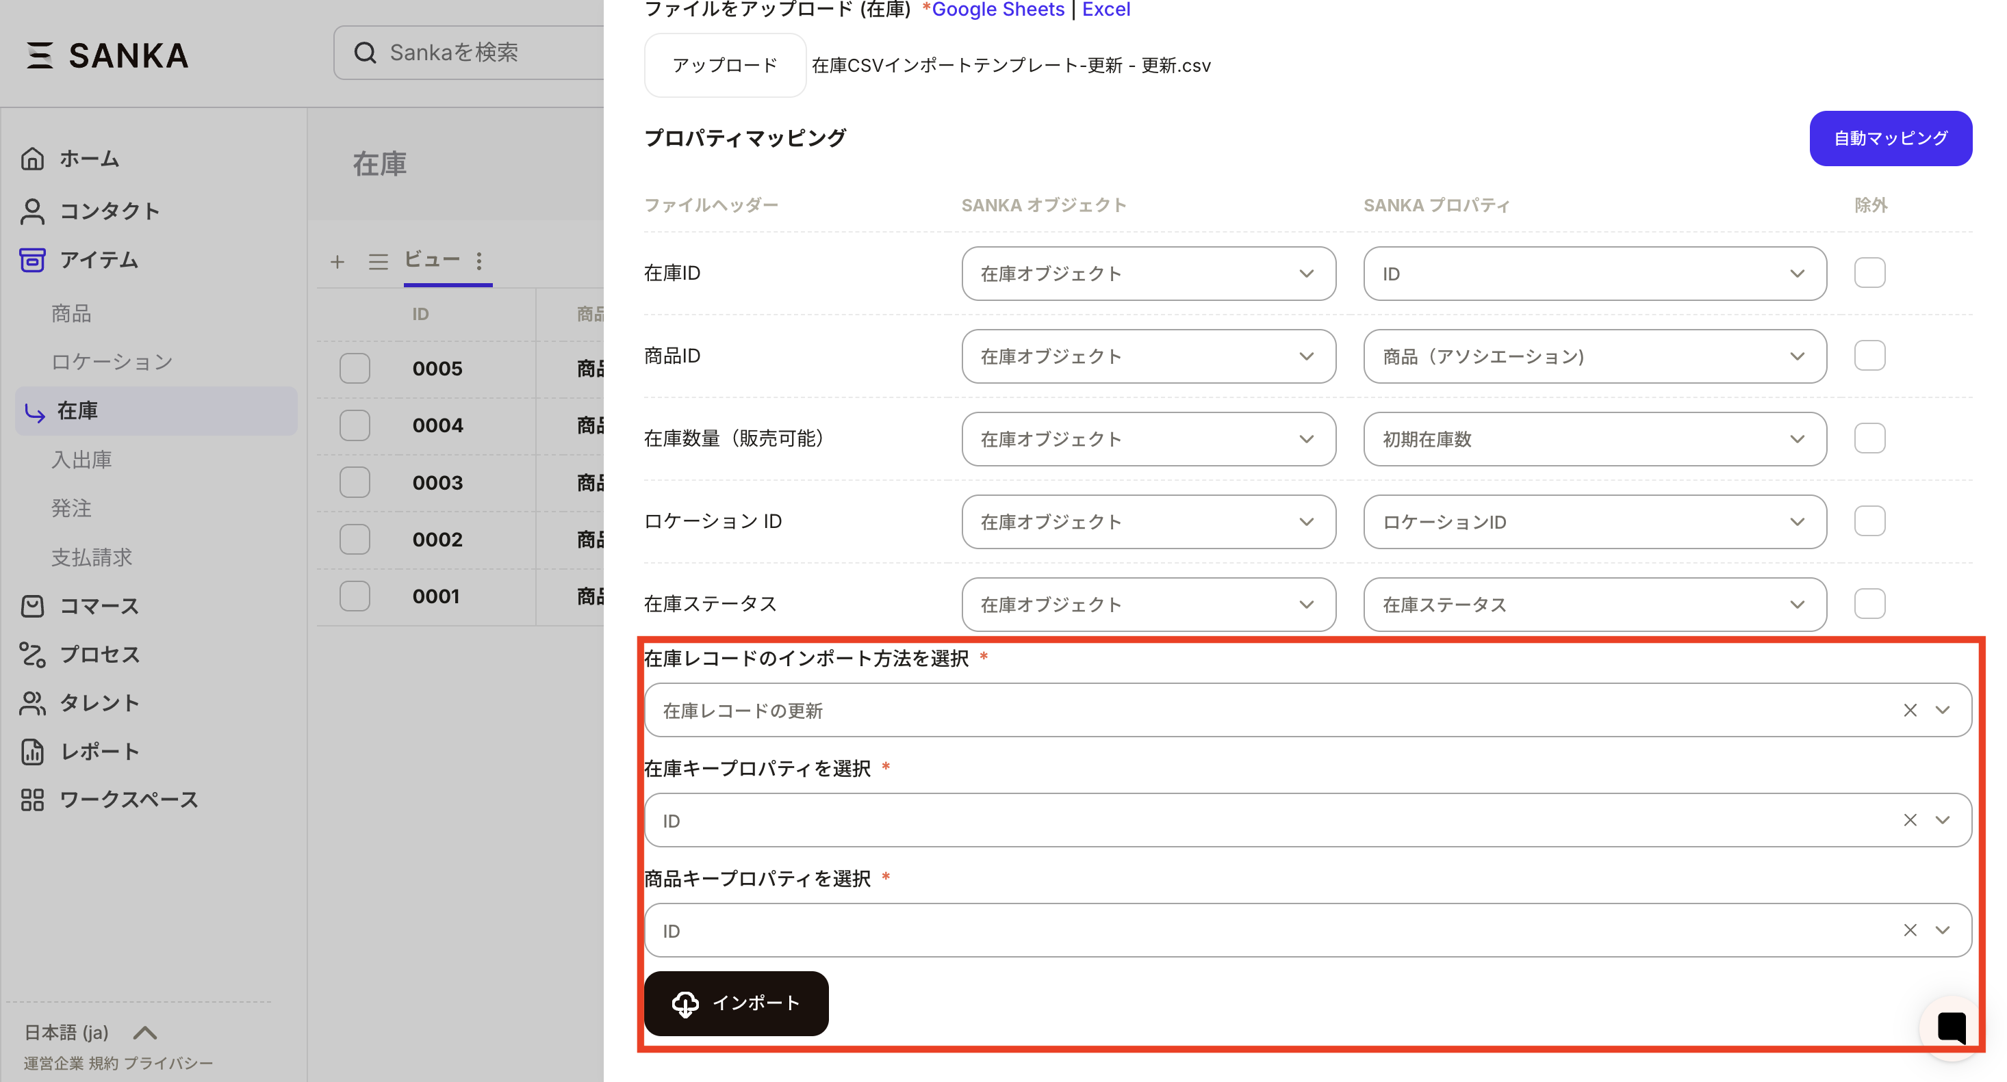Open SANKA property dropdown showing 初期在庫数
This screenshot has width=2007, height=1082.
tap(1594, 439)
